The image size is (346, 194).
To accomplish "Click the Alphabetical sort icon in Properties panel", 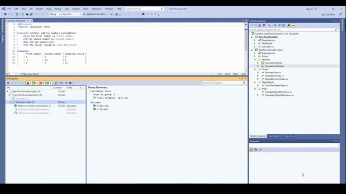I will (x=256, y=150).
